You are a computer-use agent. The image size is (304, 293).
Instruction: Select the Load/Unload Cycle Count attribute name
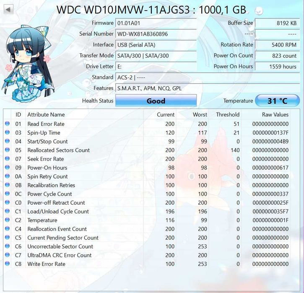58,211
